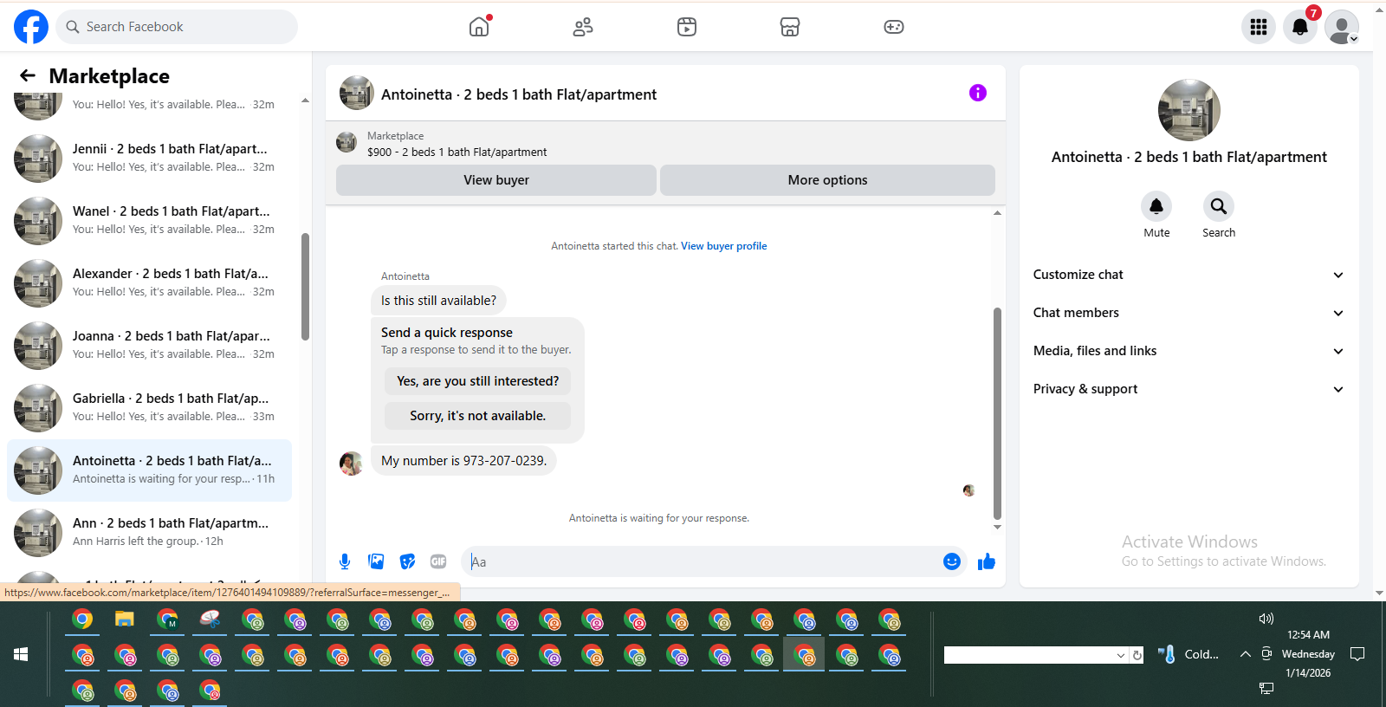Click the listing thumbnail in chat header
The height and width of the screenshot is (707, 1386).
point(357,93)
